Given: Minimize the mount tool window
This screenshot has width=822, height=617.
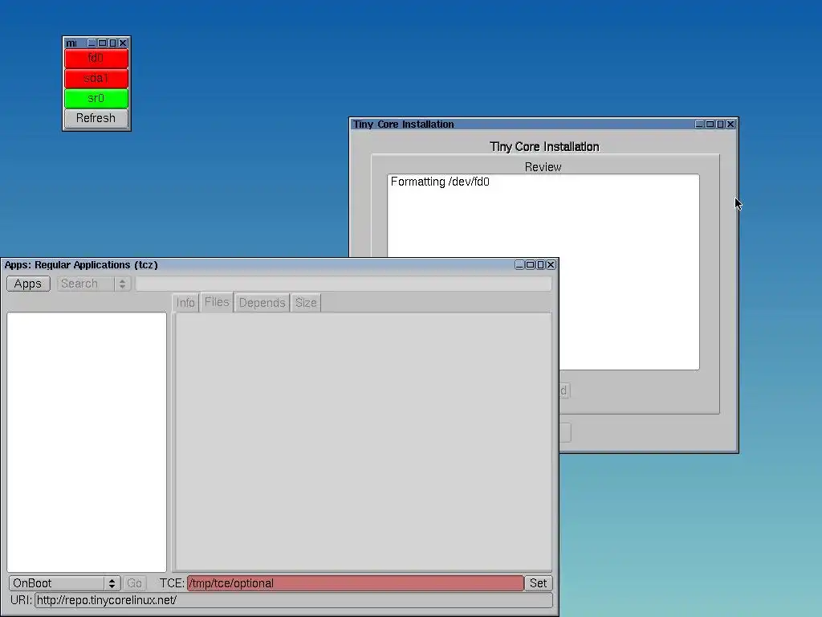Looking at the screenshot, I should click(92, 43).
